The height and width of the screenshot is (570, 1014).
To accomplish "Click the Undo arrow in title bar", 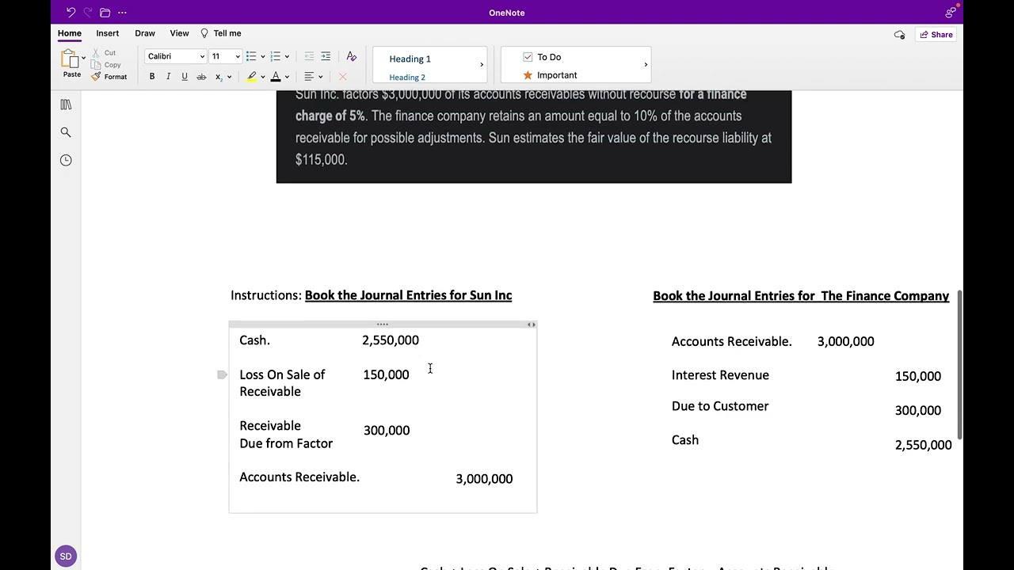I will (x=71, y=13).
